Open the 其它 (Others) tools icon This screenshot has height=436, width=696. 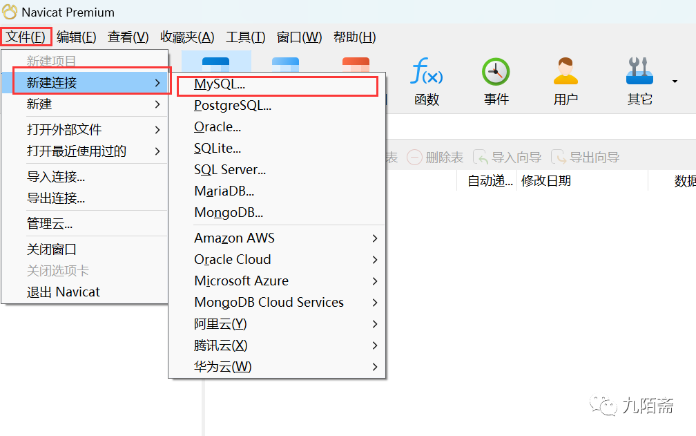point(639,82)
